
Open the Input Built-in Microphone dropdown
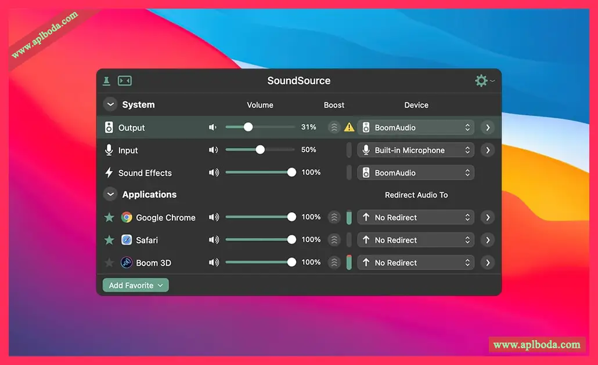tap(416, 150)
